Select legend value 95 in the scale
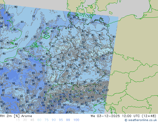The image size is (158, 122). tap(61, 120)
